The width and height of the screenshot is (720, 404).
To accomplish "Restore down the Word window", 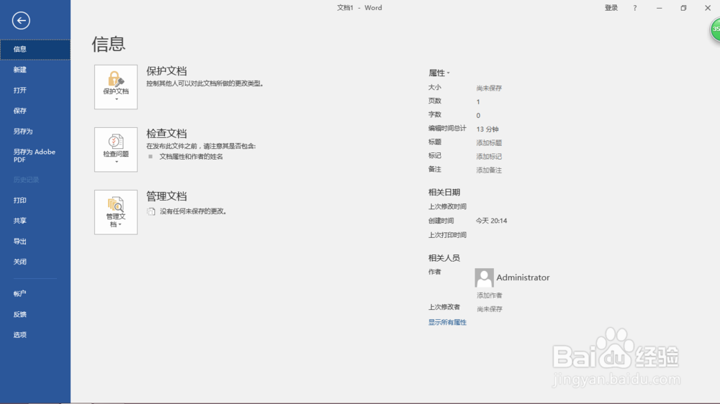I will [x=684, y=8].
